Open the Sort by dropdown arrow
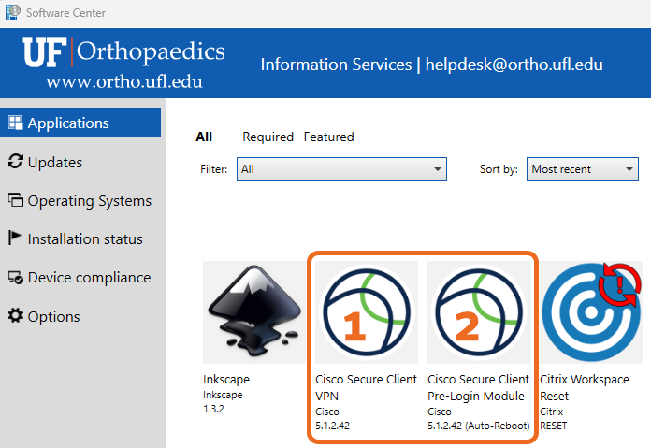Viewport: 651px width, 448px height. (629, 169)
